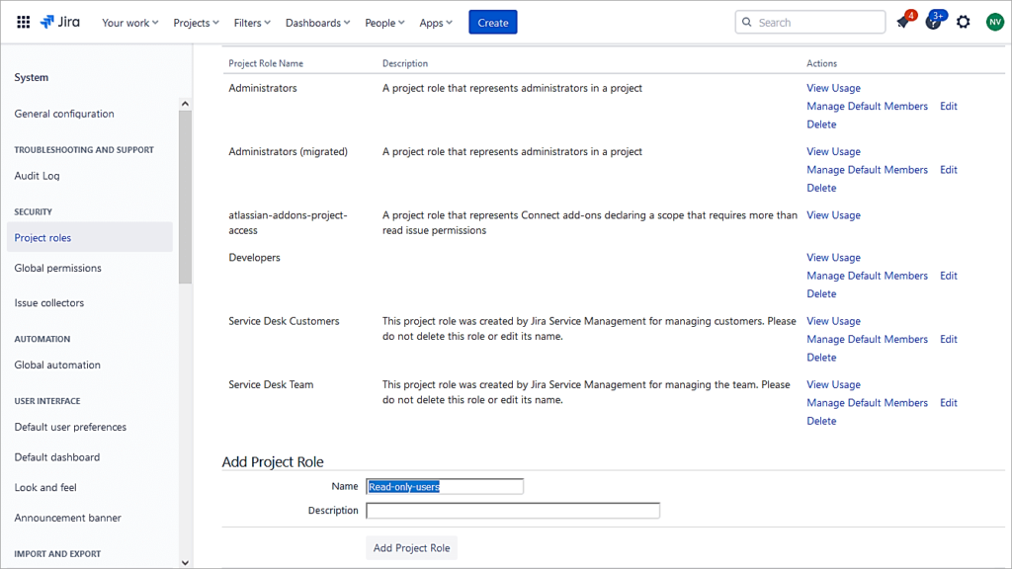Edit the Developers project role
The image size is (1012, 569).
coord(948,275)
